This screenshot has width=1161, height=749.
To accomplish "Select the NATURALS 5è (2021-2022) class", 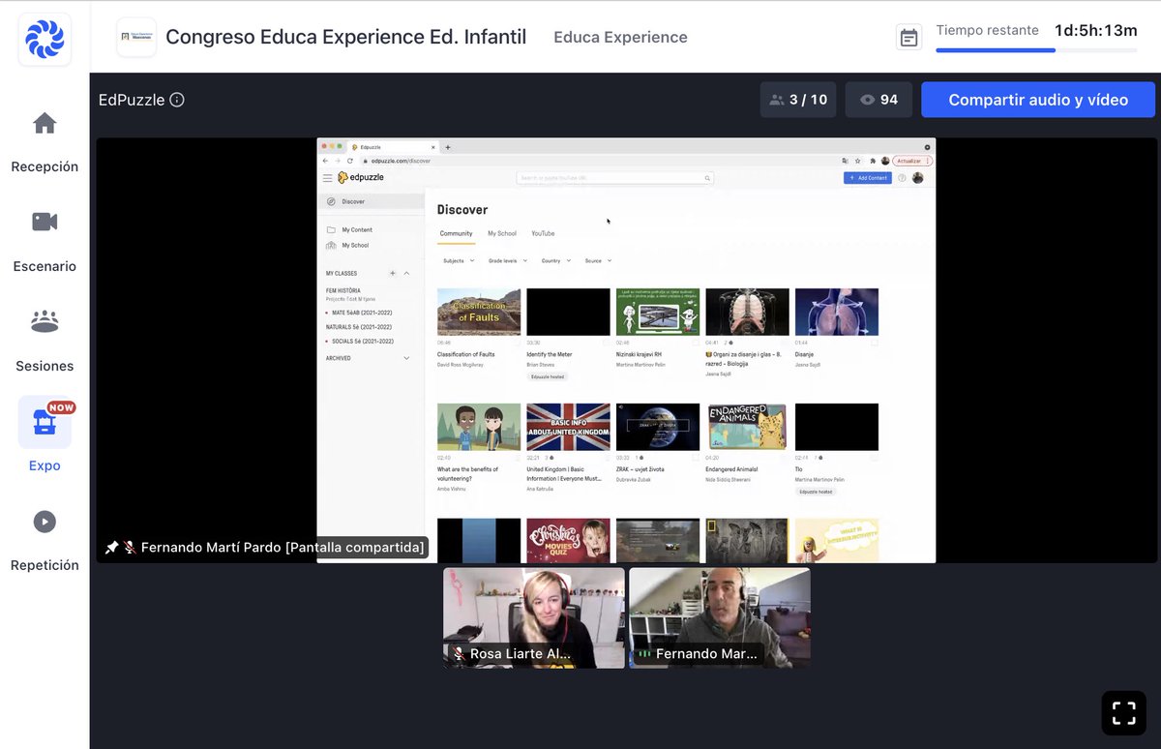I will click(x=359, y=327).
